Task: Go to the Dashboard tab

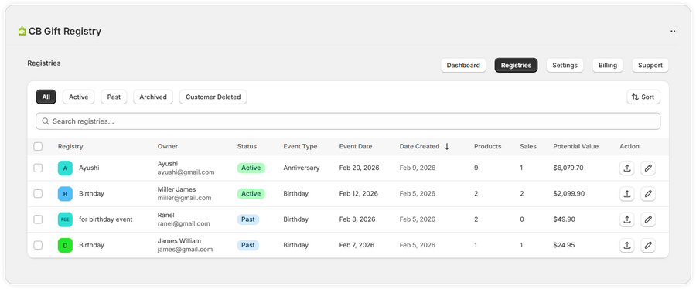Action: click(463, 65)
